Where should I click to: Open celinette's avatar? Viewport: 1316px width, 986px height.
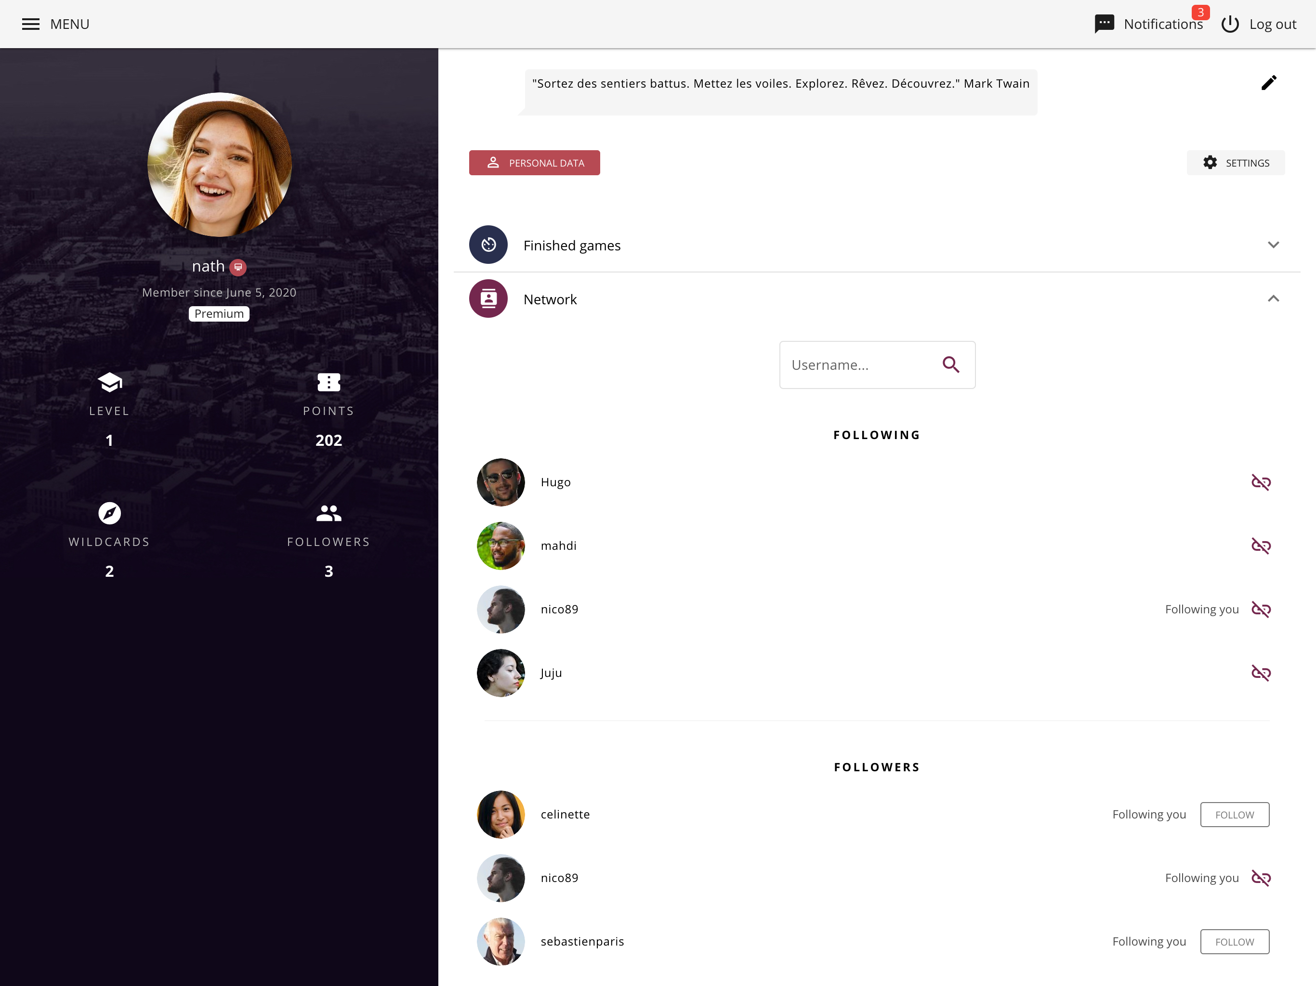tap(501, 815)
